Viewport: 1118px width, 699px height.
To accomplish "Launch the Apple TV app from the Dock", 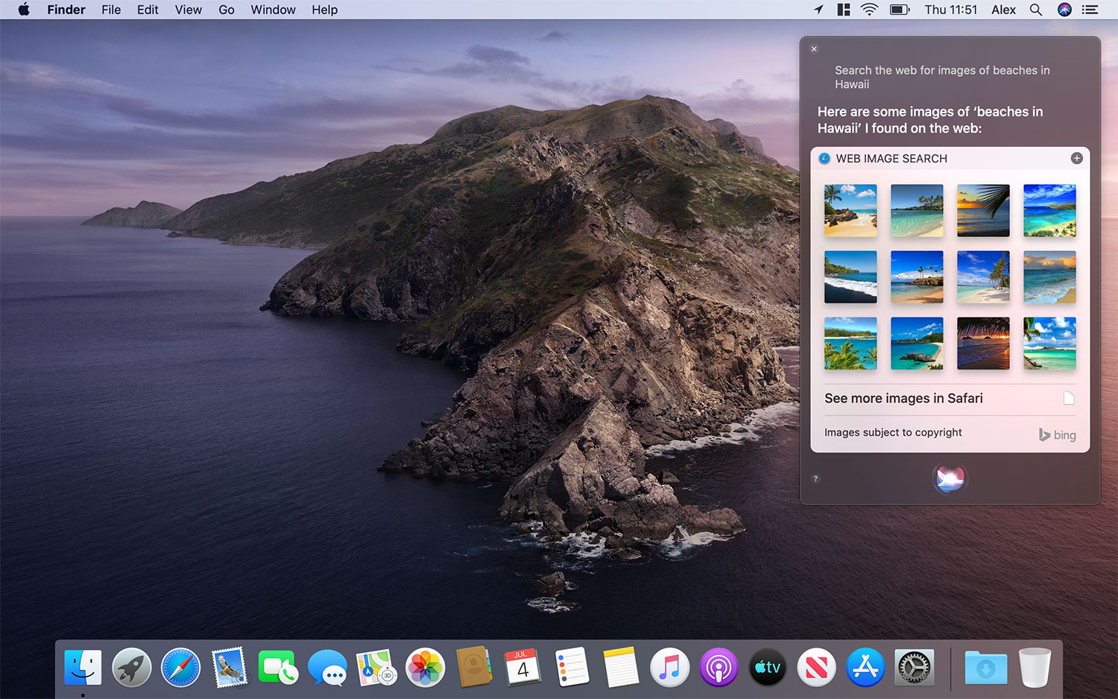I will click(767, 668).
